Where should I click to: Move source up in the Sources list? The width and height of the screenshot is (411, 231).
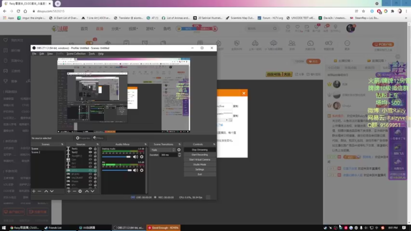click(x=87, y=191)
